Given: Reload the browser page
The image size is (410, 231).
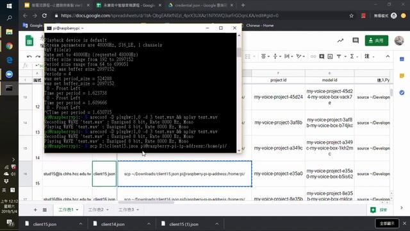Looking at the screenshot, I should pos(44,15).
